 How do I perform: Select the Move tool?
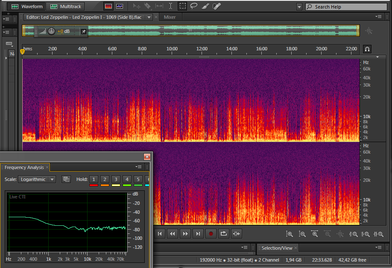(137, 6)
